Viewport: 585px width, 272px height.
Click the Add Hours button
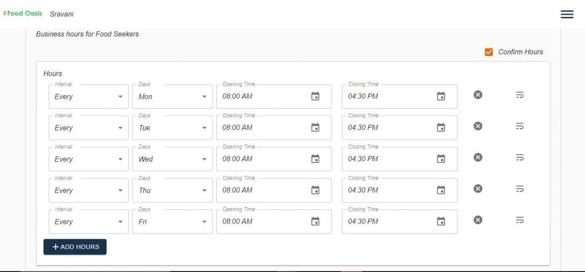(x=75, y=247)
